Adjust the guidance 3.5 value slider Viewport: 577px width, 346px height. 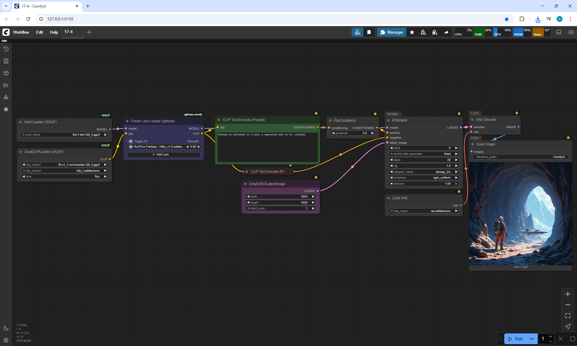353,133
